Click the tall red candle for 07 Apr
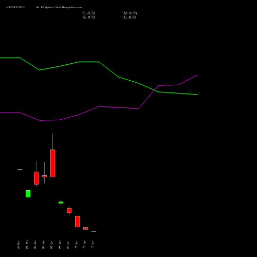The image size is (257, 257). 53,163
